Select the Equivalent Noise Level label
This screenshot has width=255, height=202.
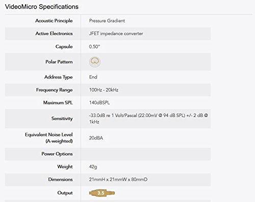49,138
